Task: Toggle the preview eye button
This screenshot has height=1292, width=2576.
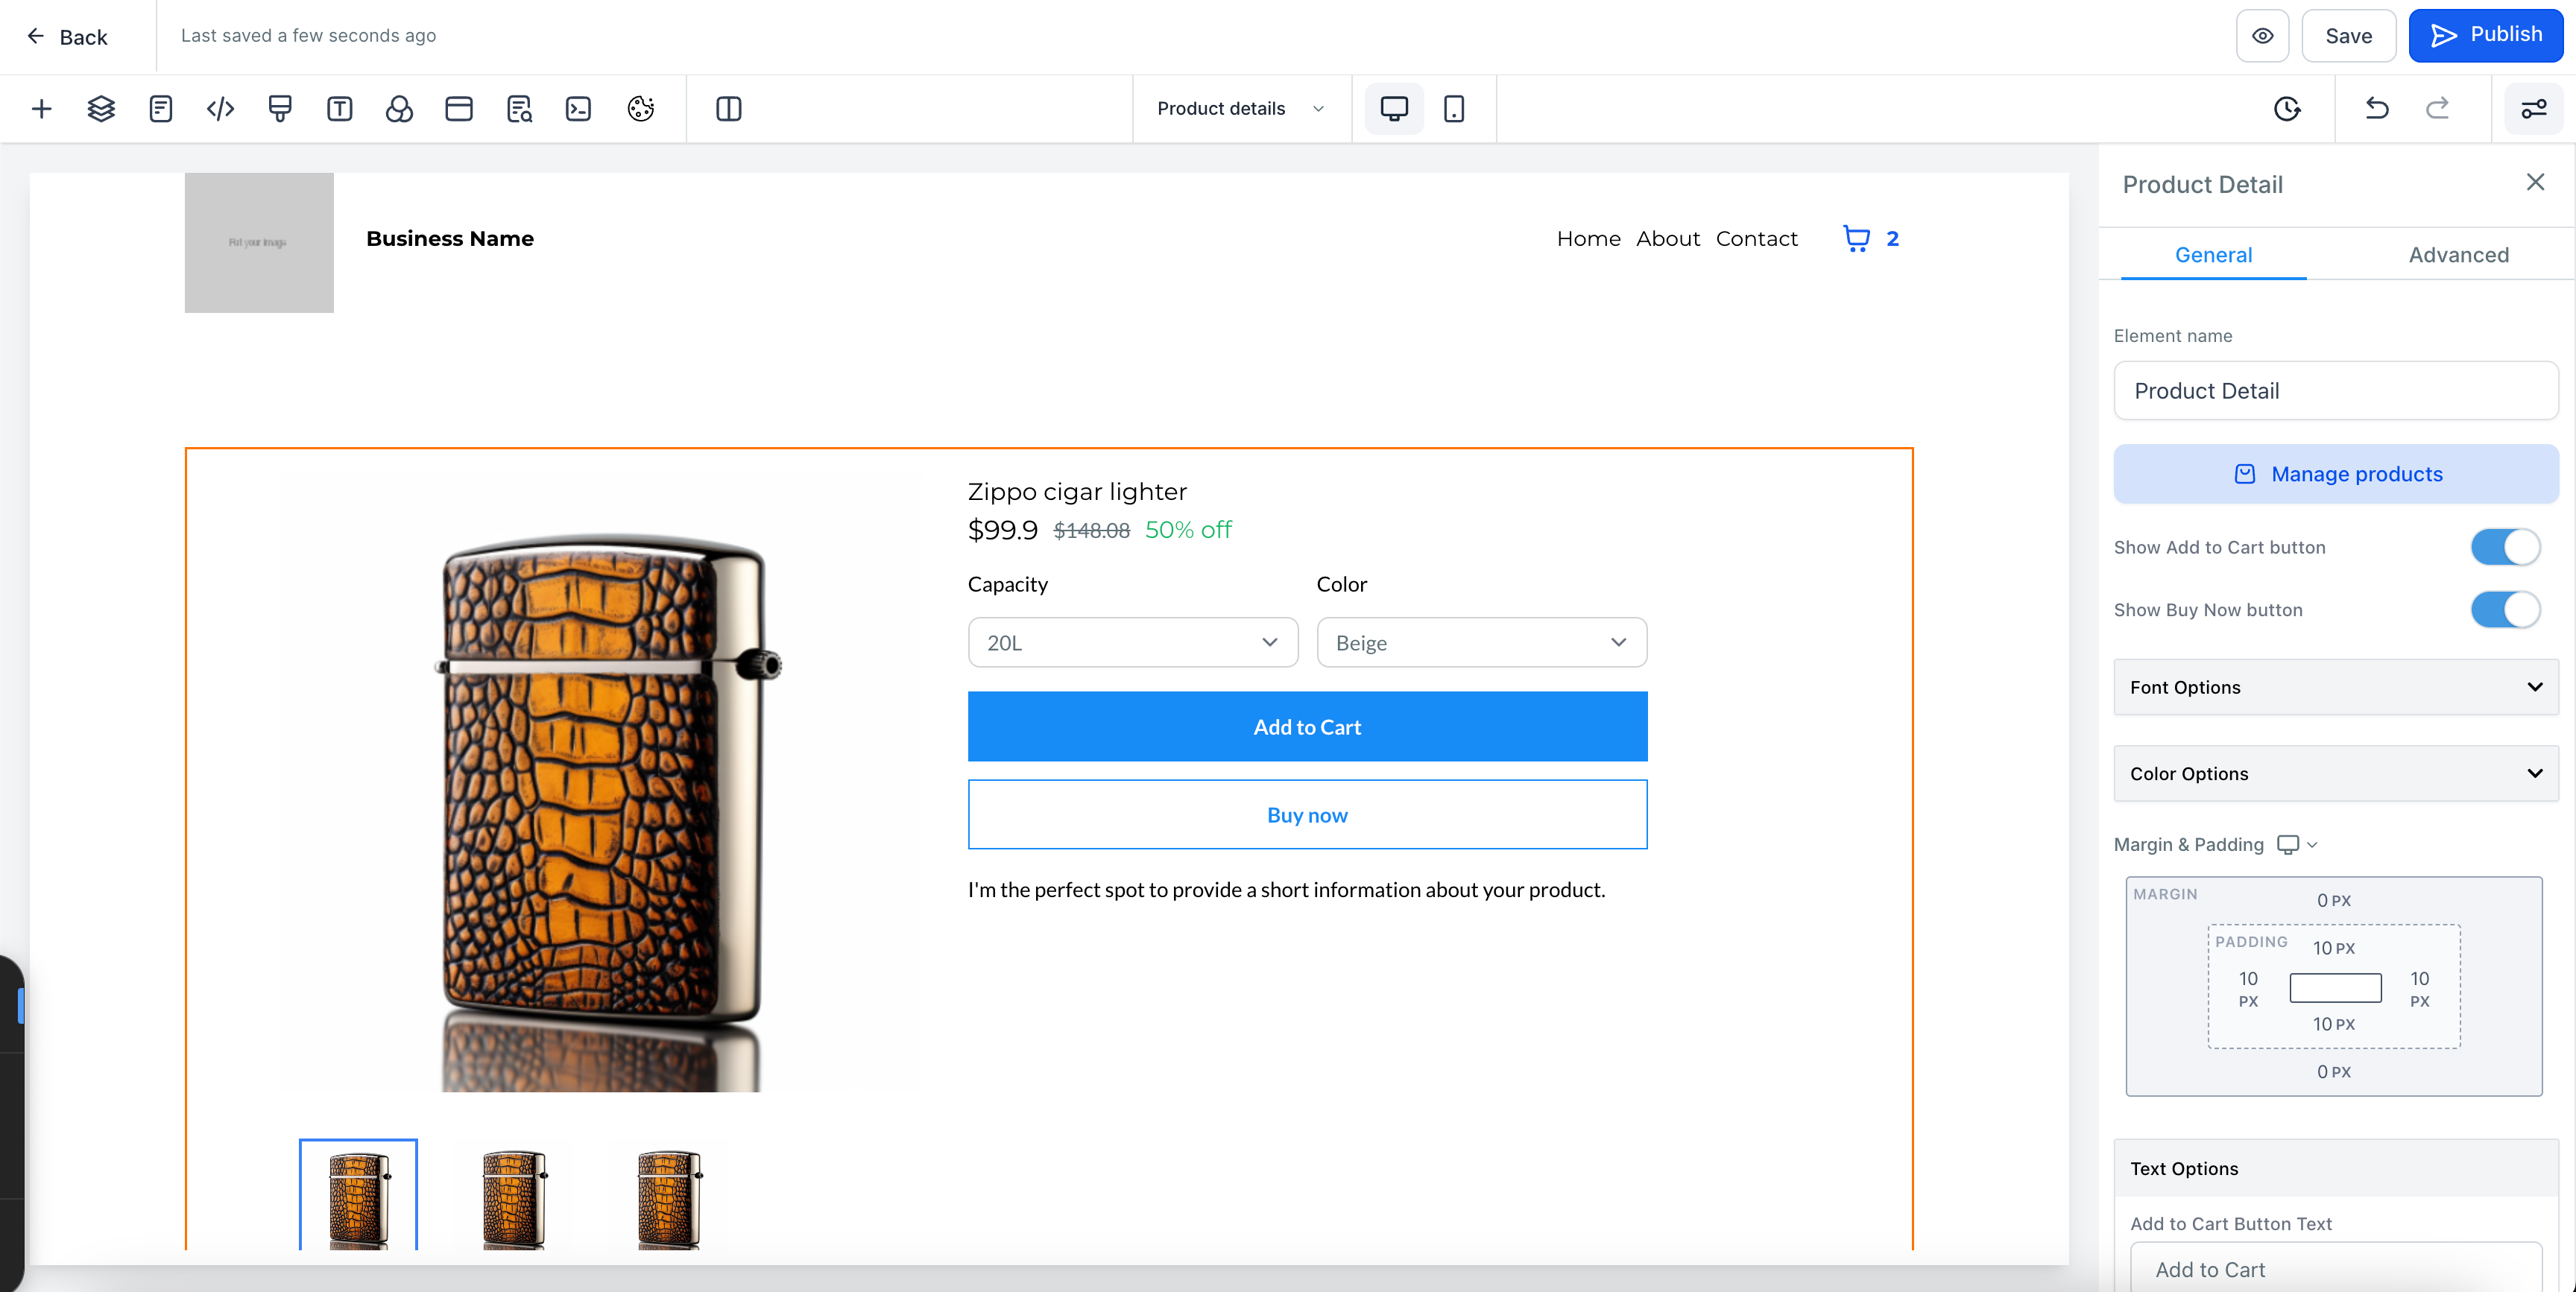Action: click(2262, 36)
